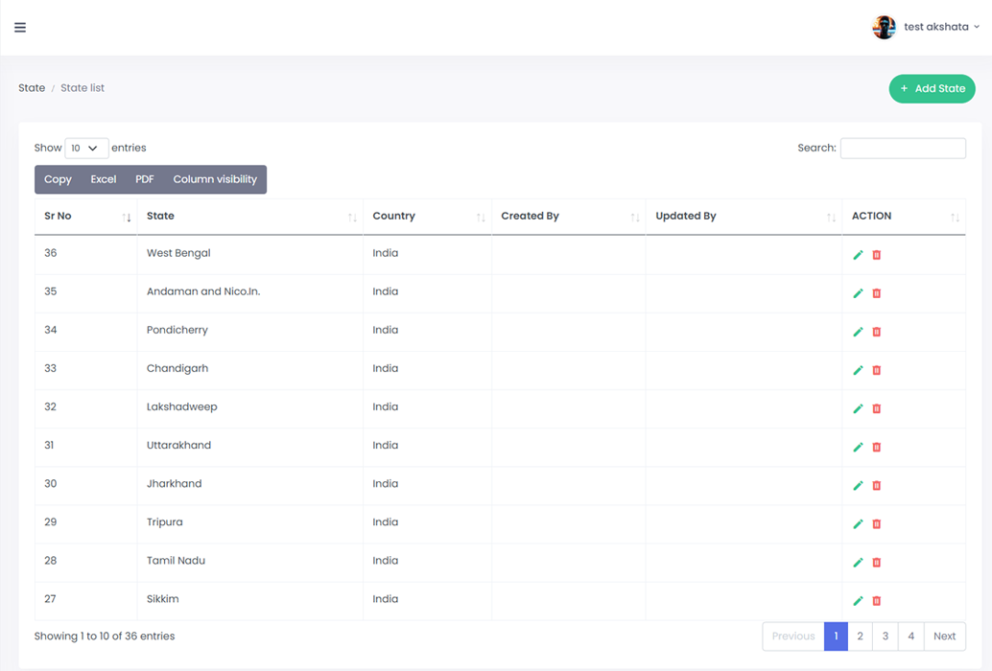Edit the Sikkim row
992x671 pixels.
pos(858,601)
